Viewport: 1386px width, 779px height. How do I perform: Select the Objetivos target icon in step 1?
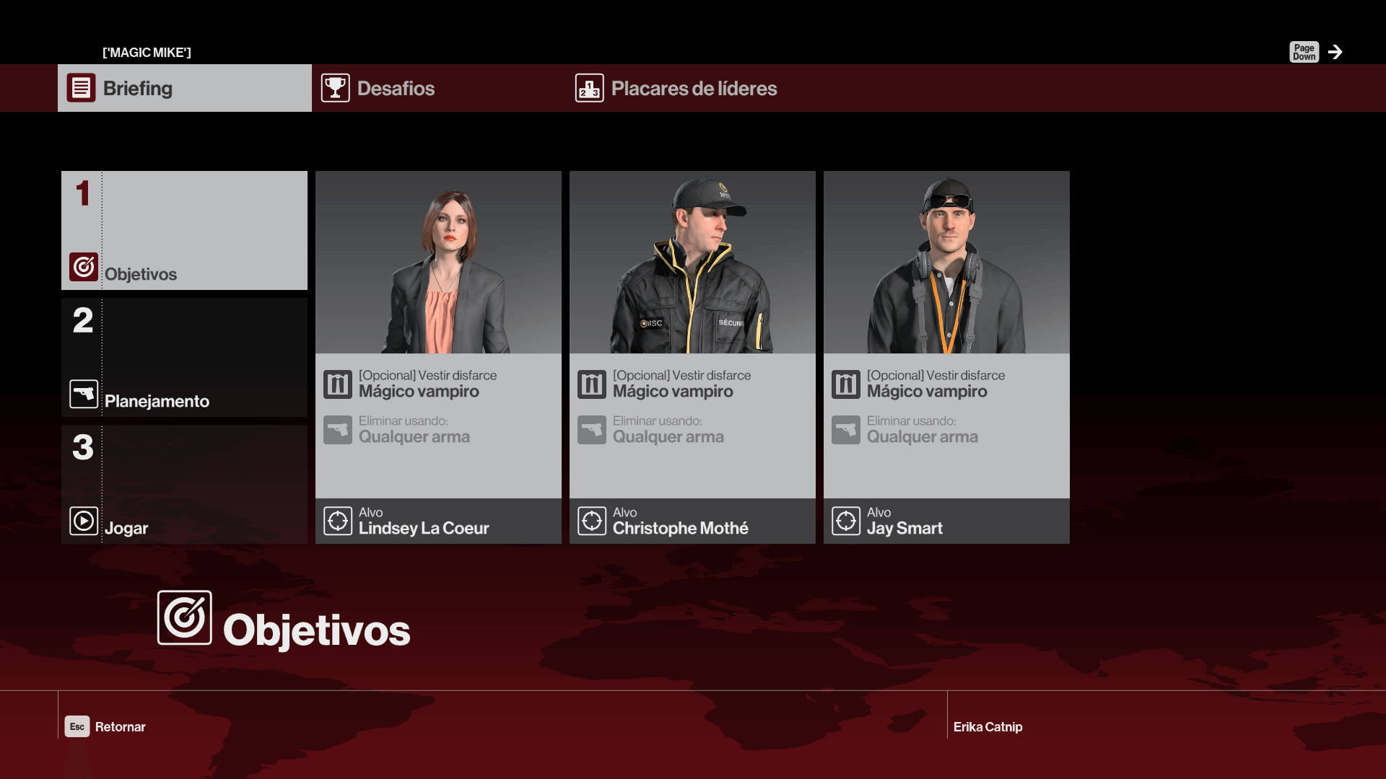point(84,267)
